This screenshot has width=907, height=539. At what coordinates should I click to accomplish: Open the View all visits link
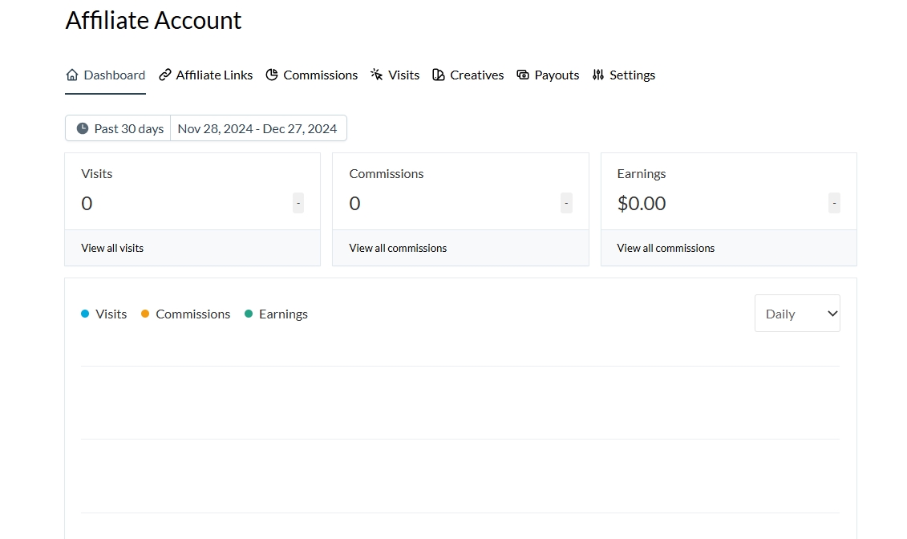112,249
